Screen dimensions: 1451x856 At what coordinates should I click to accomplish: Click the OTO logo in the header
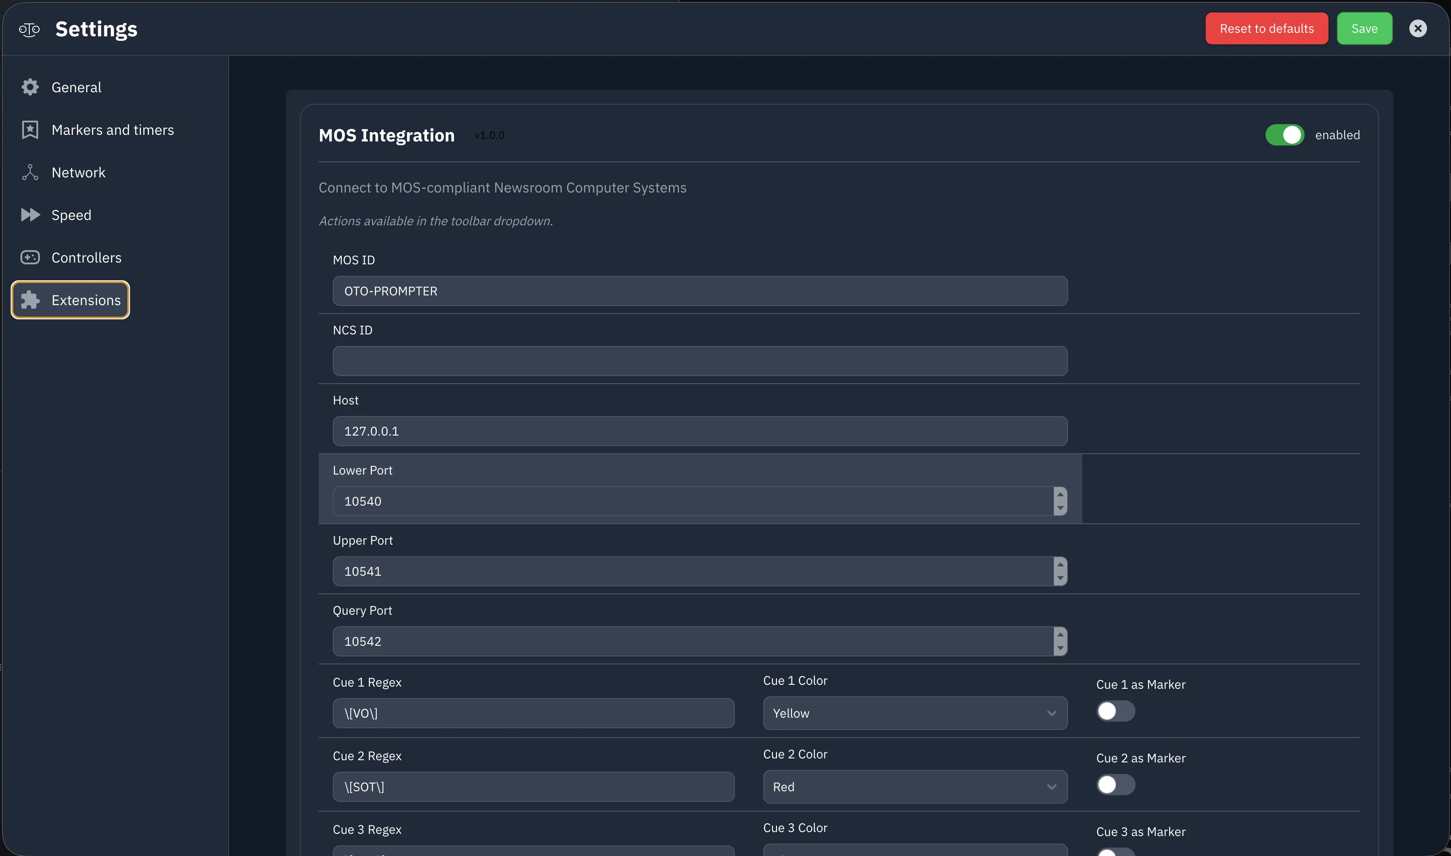pos(28,28)
